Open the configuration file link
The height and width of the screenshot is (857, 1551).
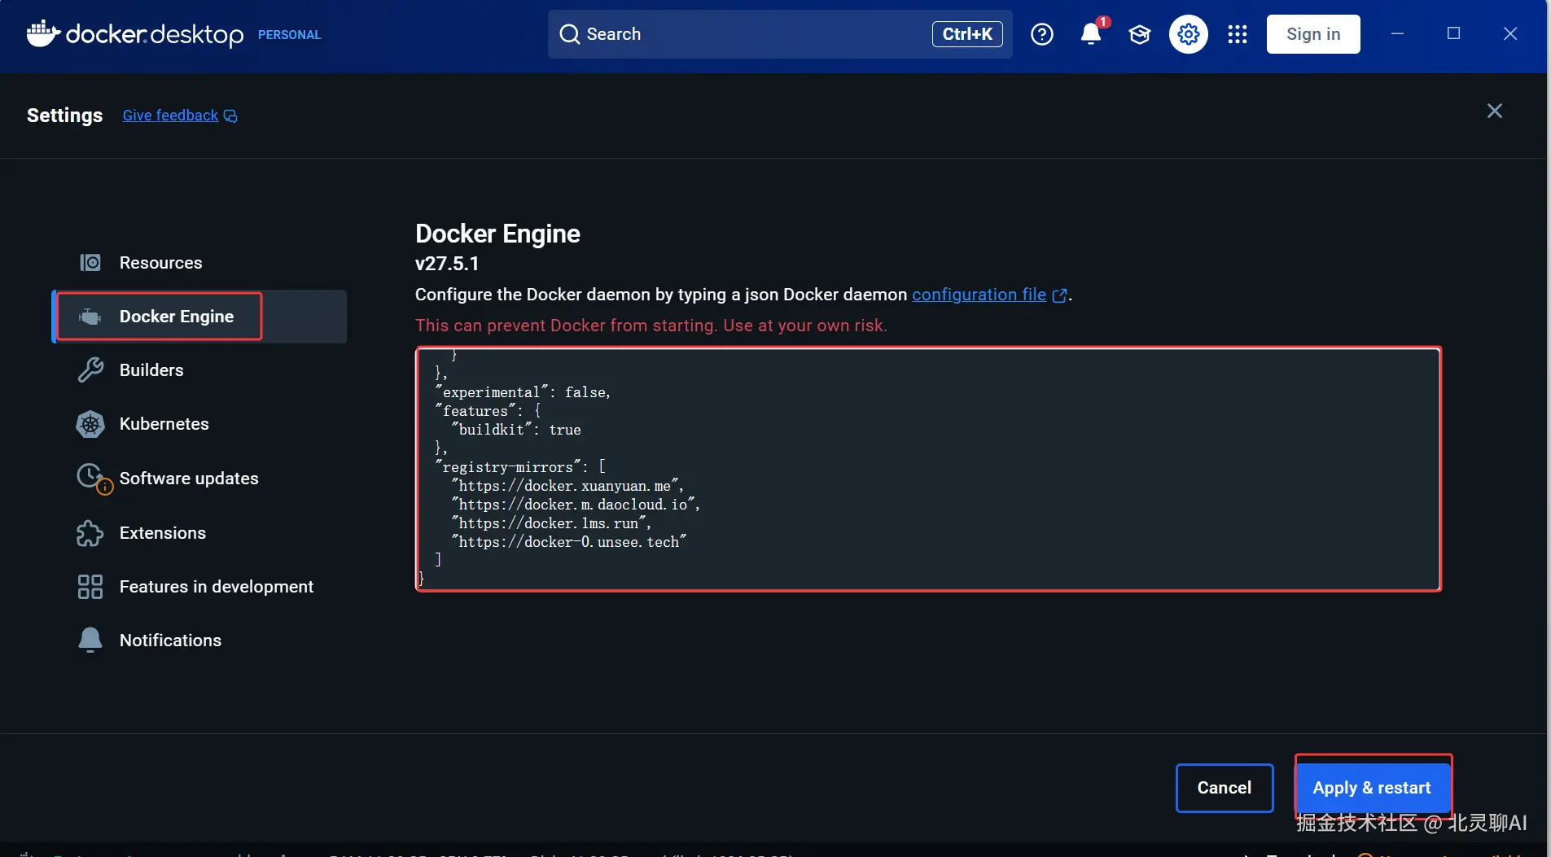pos(979,295)
